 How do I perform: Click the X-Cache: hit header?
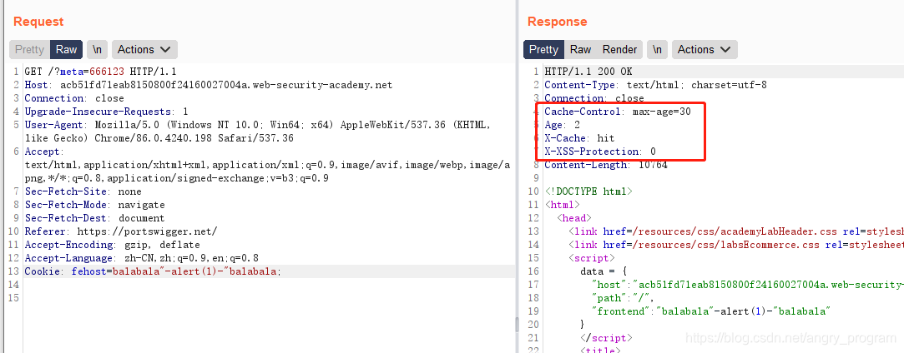click(579, 138)
